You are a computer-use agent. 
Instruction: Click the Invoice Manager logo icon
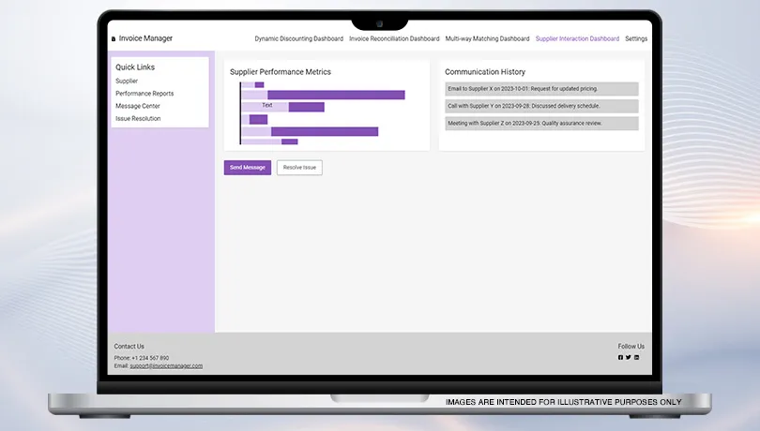click(x=114, y=39)
